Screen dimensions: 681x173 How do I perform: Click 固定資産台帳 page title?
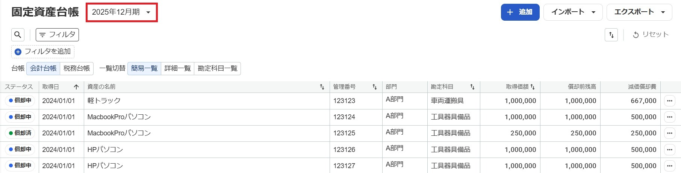[x=45, y=12]
